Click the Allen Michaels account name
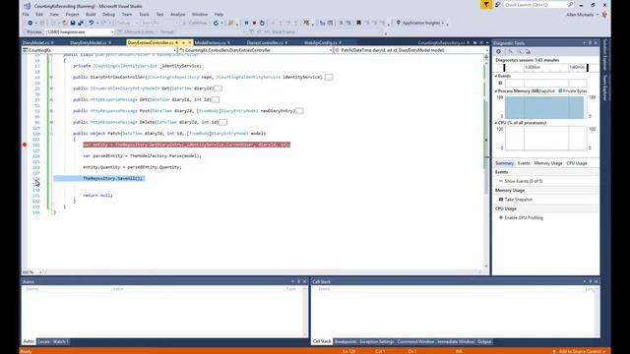The height and width of the screenshot is (354, 630). (580, 15)
